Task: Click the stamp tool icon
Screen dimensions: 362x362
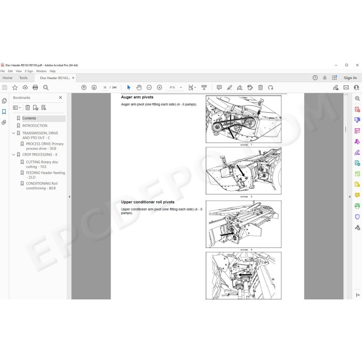Action: coord(250,87)
